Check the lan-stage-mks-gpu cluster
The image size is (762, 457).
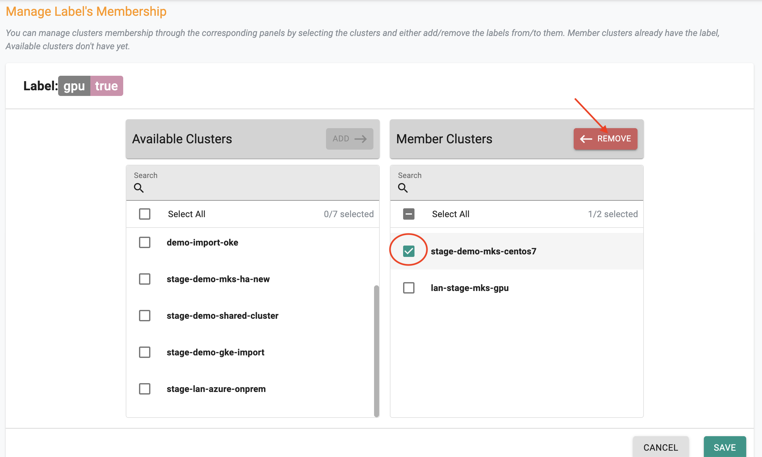[x=409, y=288]
